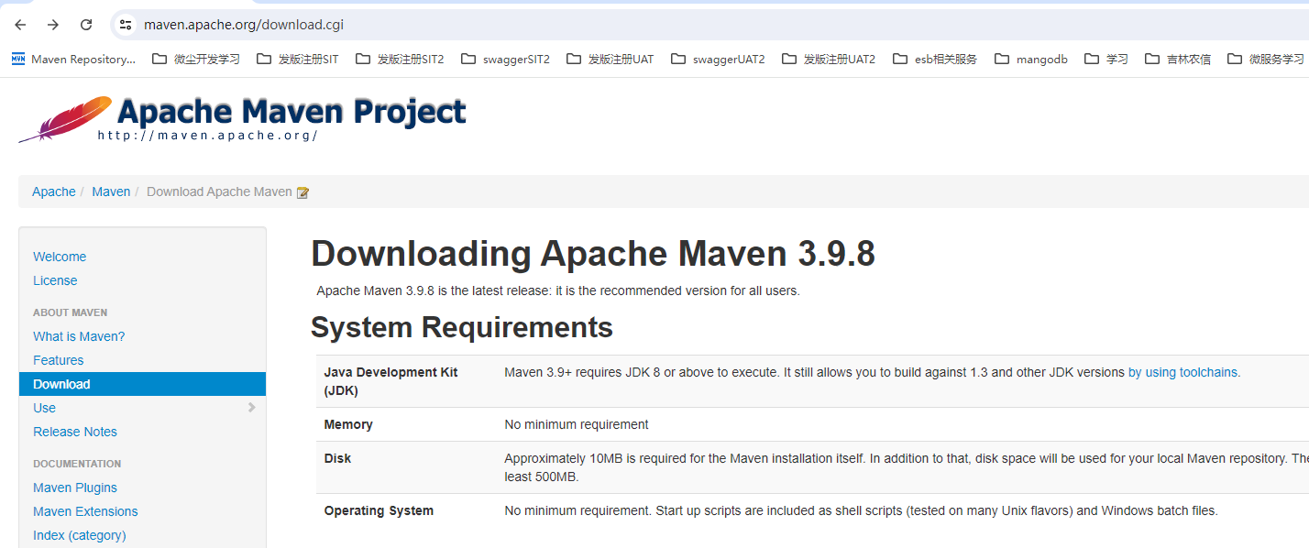Click the 'Downloading Apache Maven 3.9.8' heading

point(593,254)
